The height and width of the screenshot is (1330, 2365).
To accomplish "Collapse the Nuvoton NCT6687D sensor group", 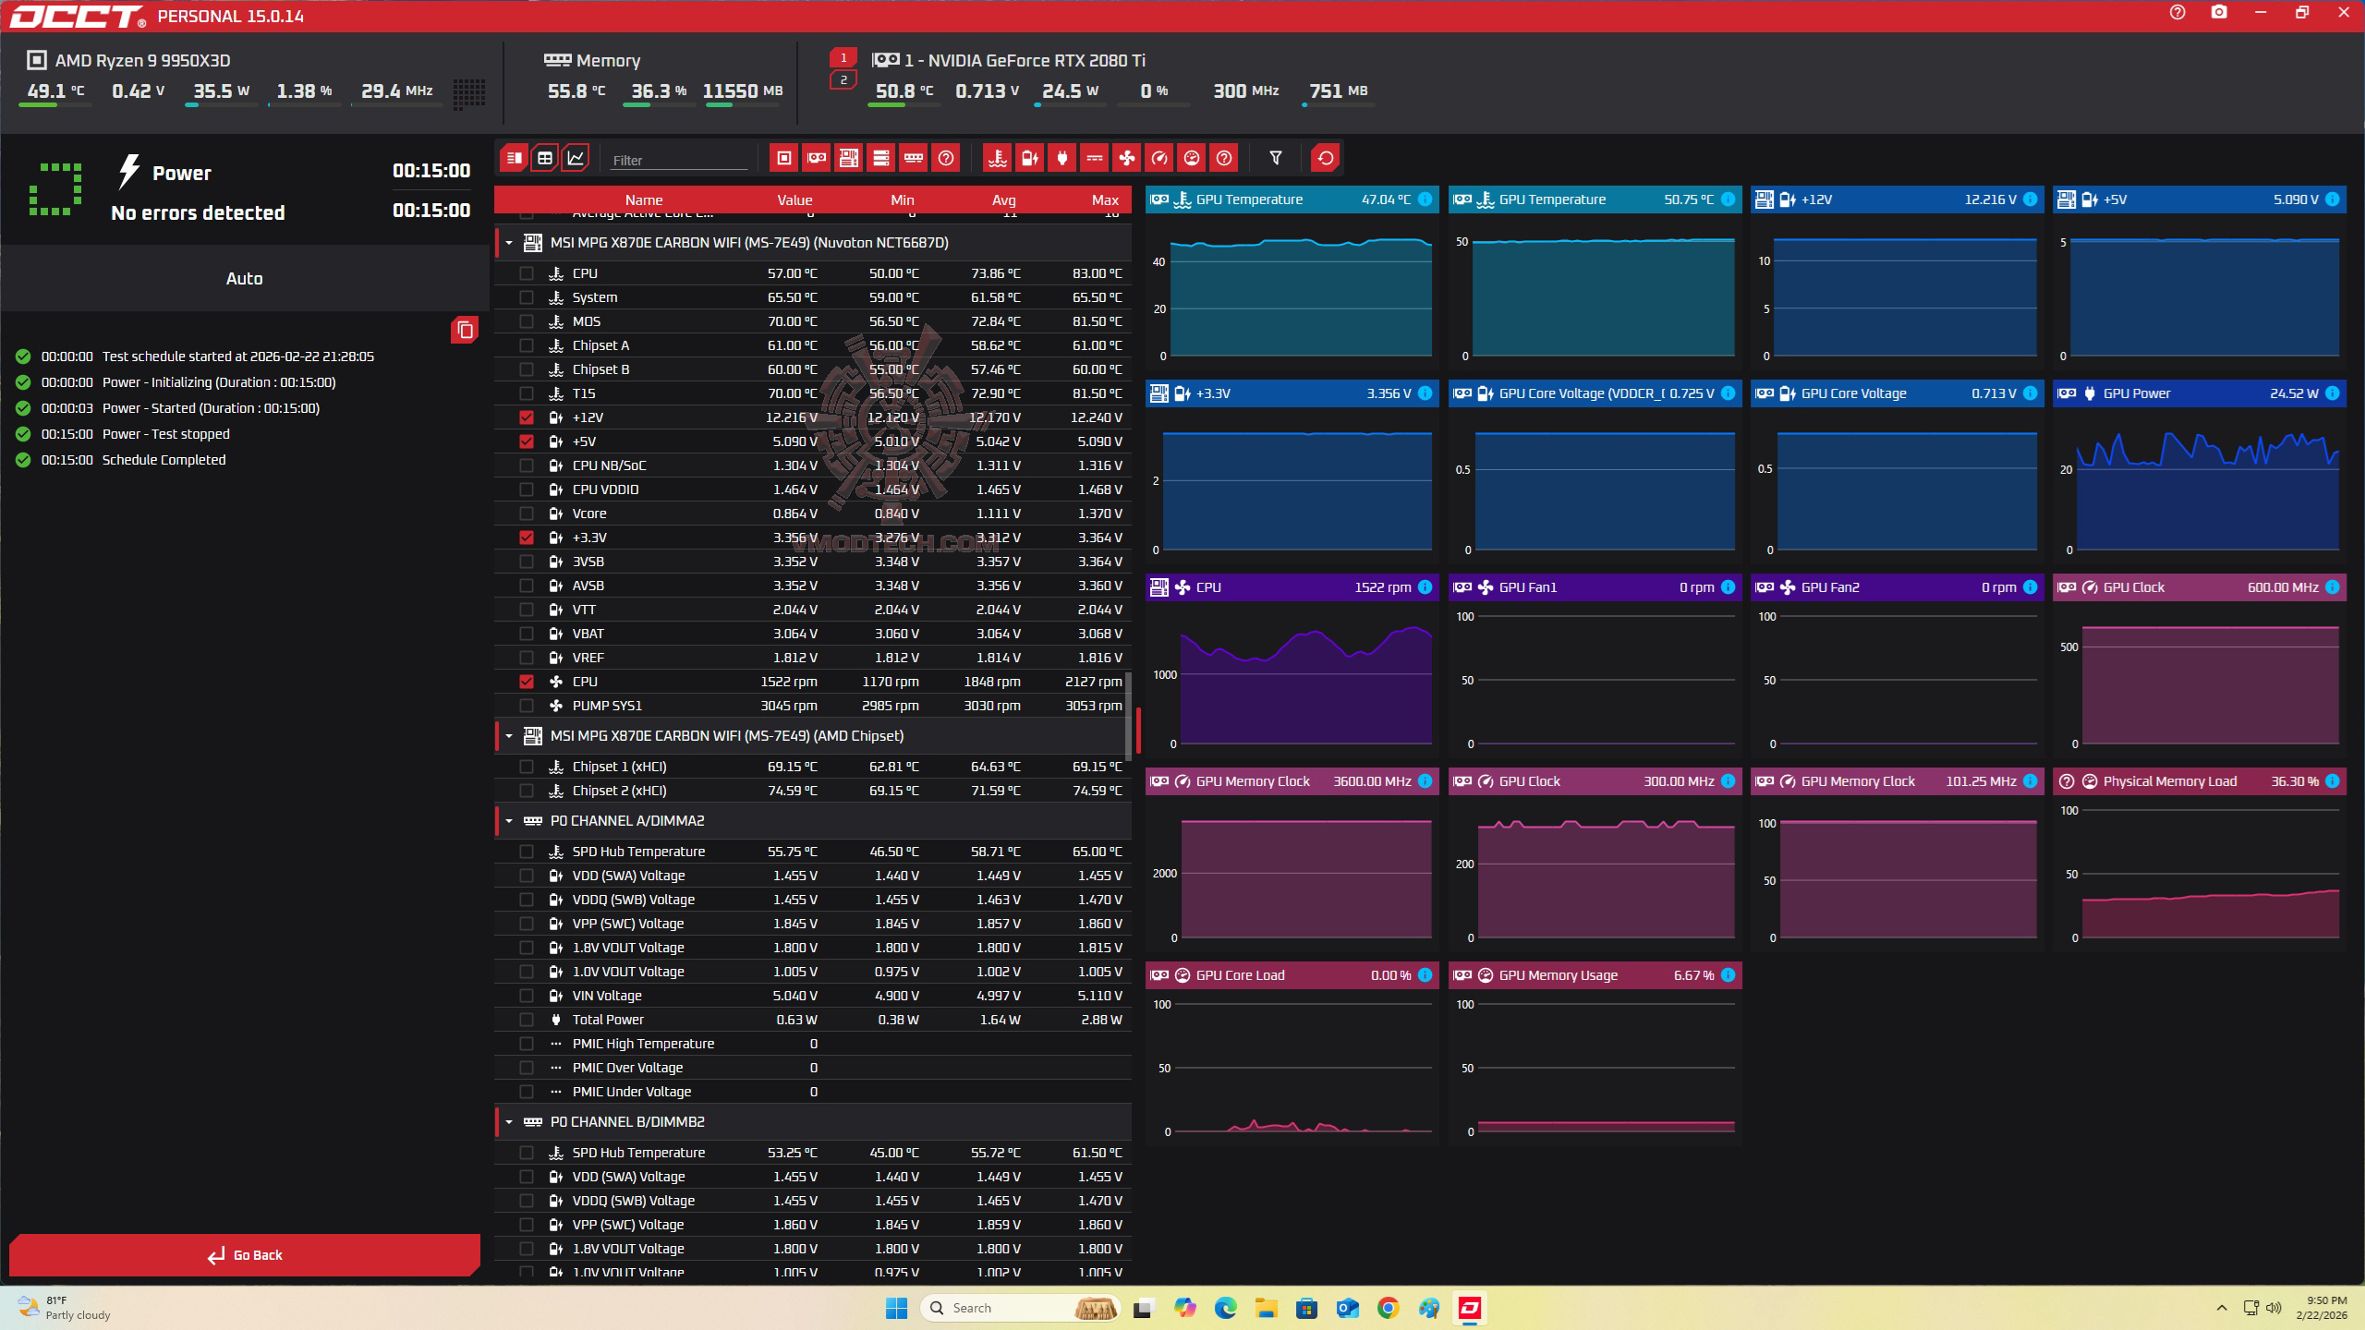I will (509, 243).
